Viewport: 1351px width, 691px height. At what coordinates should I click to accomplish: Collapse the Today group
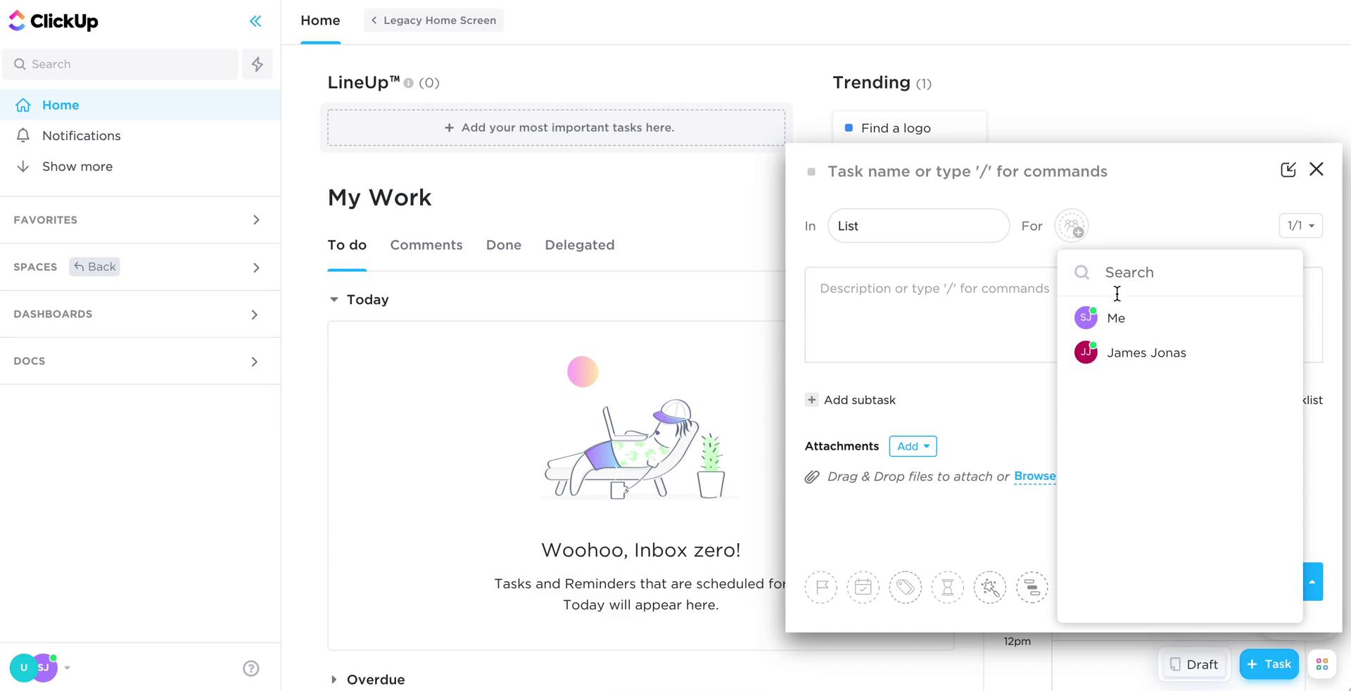point(334,300)
